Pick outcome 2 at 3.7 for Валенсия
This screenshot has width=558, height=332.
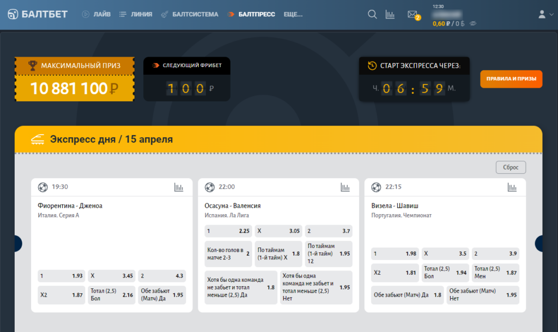pyautogui.click(x=329, y=231)
